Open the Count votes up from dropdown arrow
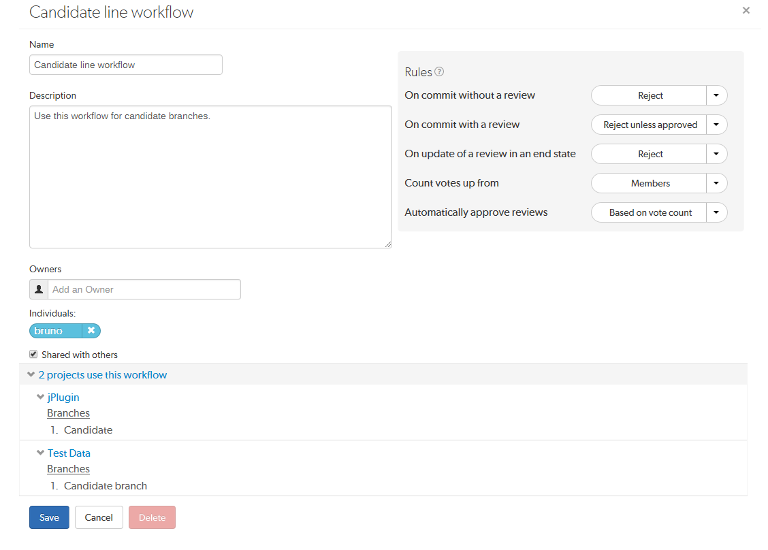This screenshot has height=550, width=768. [716, 183]
